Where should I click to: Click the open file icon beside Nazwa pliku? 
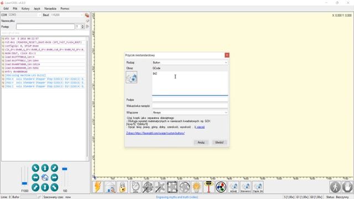pos(87,21)
